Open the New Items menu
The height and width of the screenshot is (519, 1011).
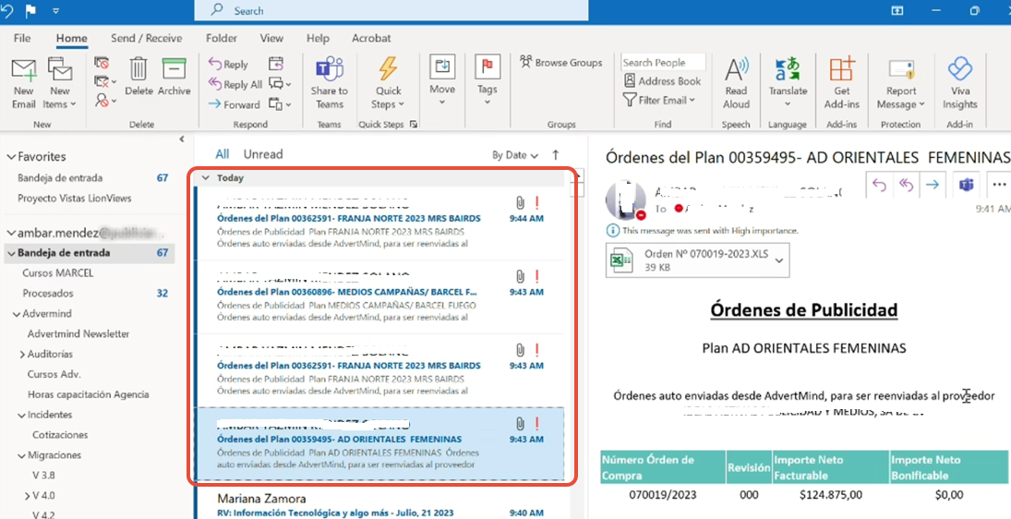(x=59, y=84)
